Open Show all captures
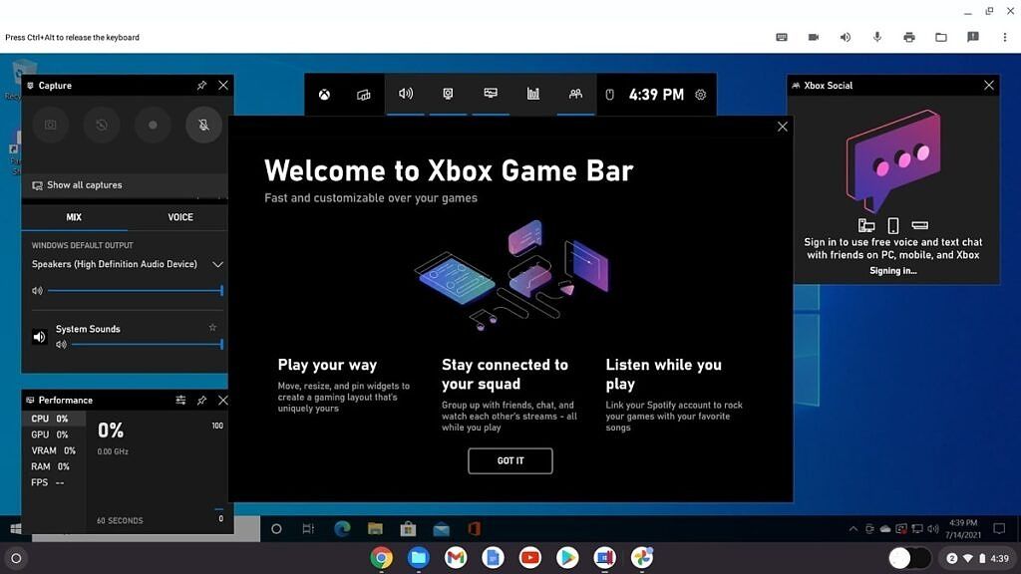Viewport: 1021px width, 574px height. point(84,184)
